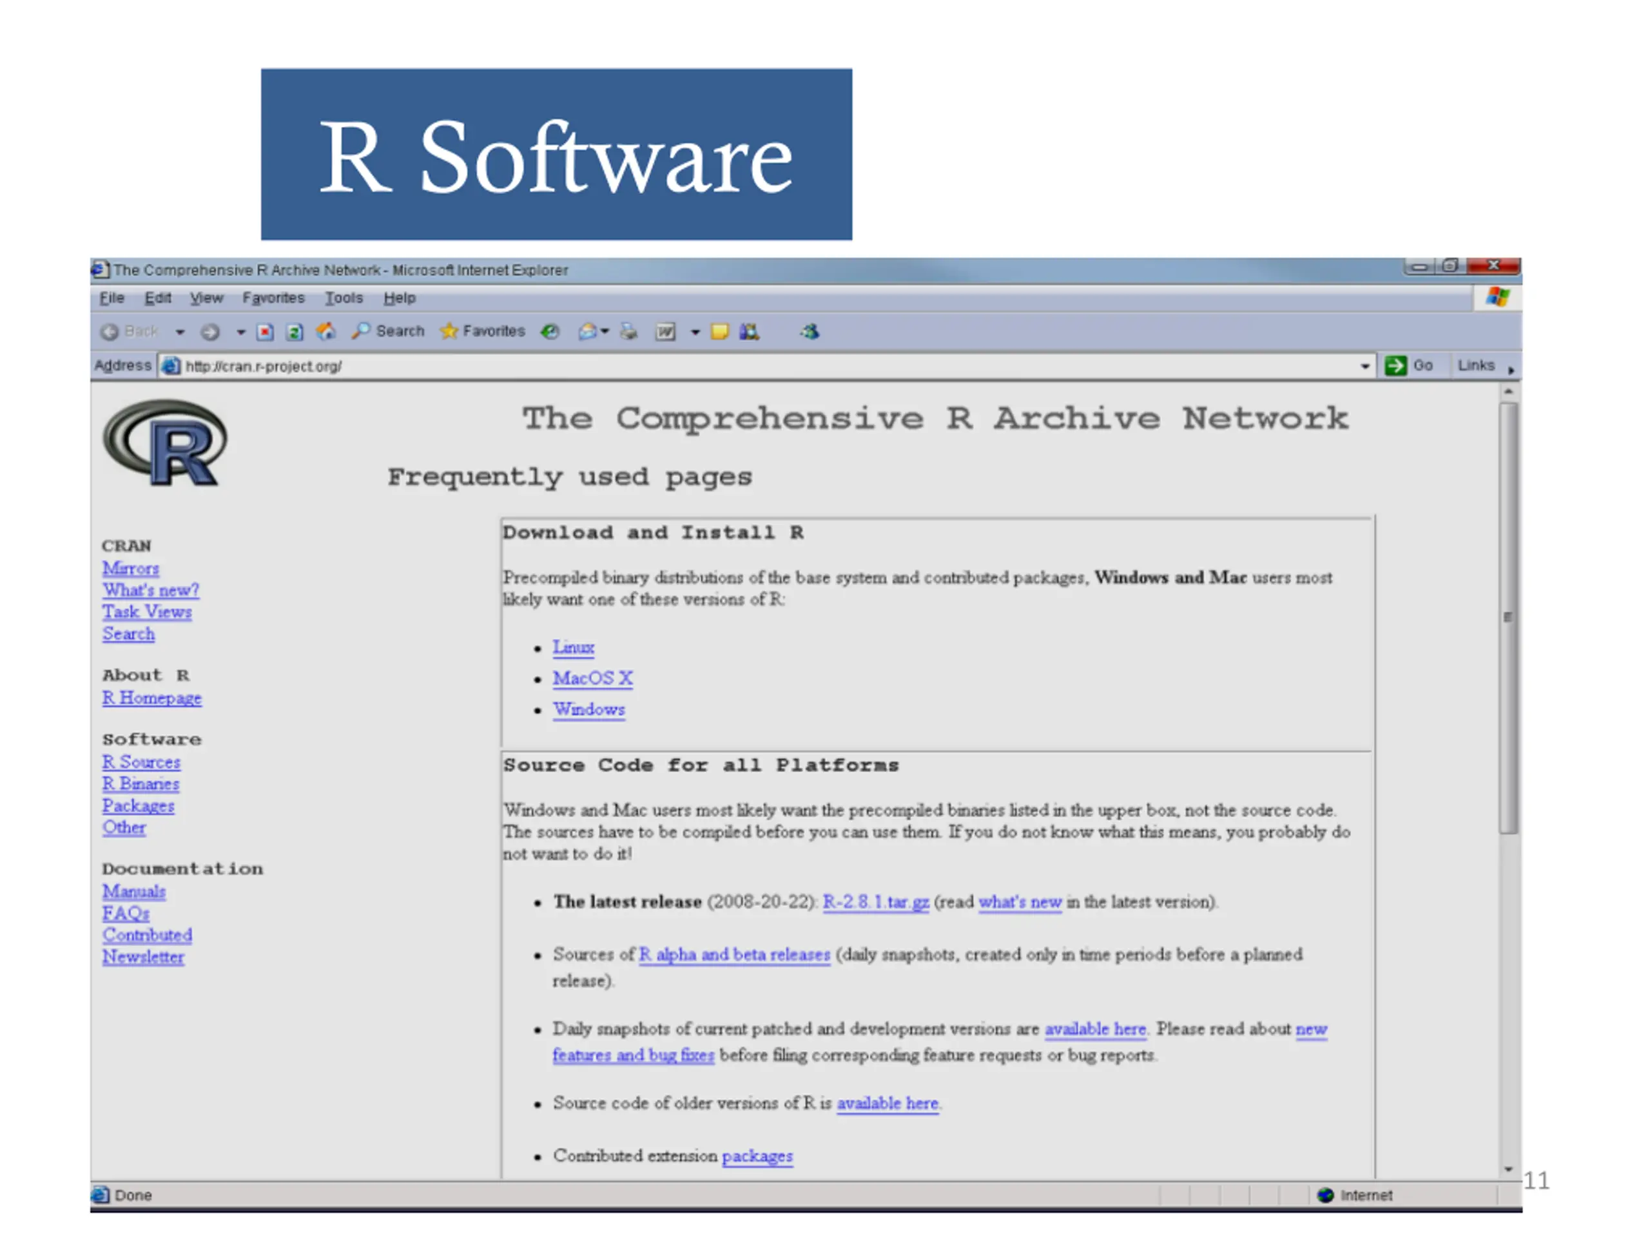Click the Print icon

(x=629, y=332)
